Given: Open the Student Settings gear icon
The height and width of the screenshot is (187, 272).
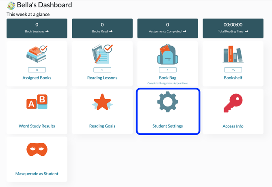Looking at the screenshot, I should (x=168, y=102).
